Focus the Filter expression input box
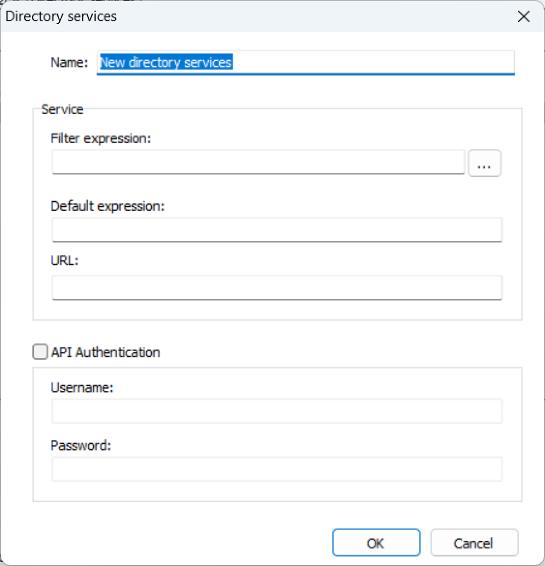This screenshot has height=566, width=545. coord(258,162)
